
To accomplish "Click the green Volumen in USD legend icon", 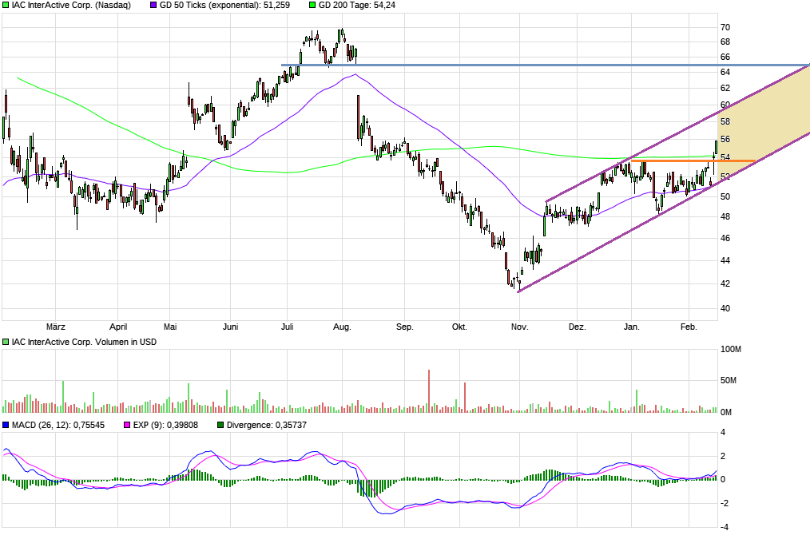I will point(5,342).
